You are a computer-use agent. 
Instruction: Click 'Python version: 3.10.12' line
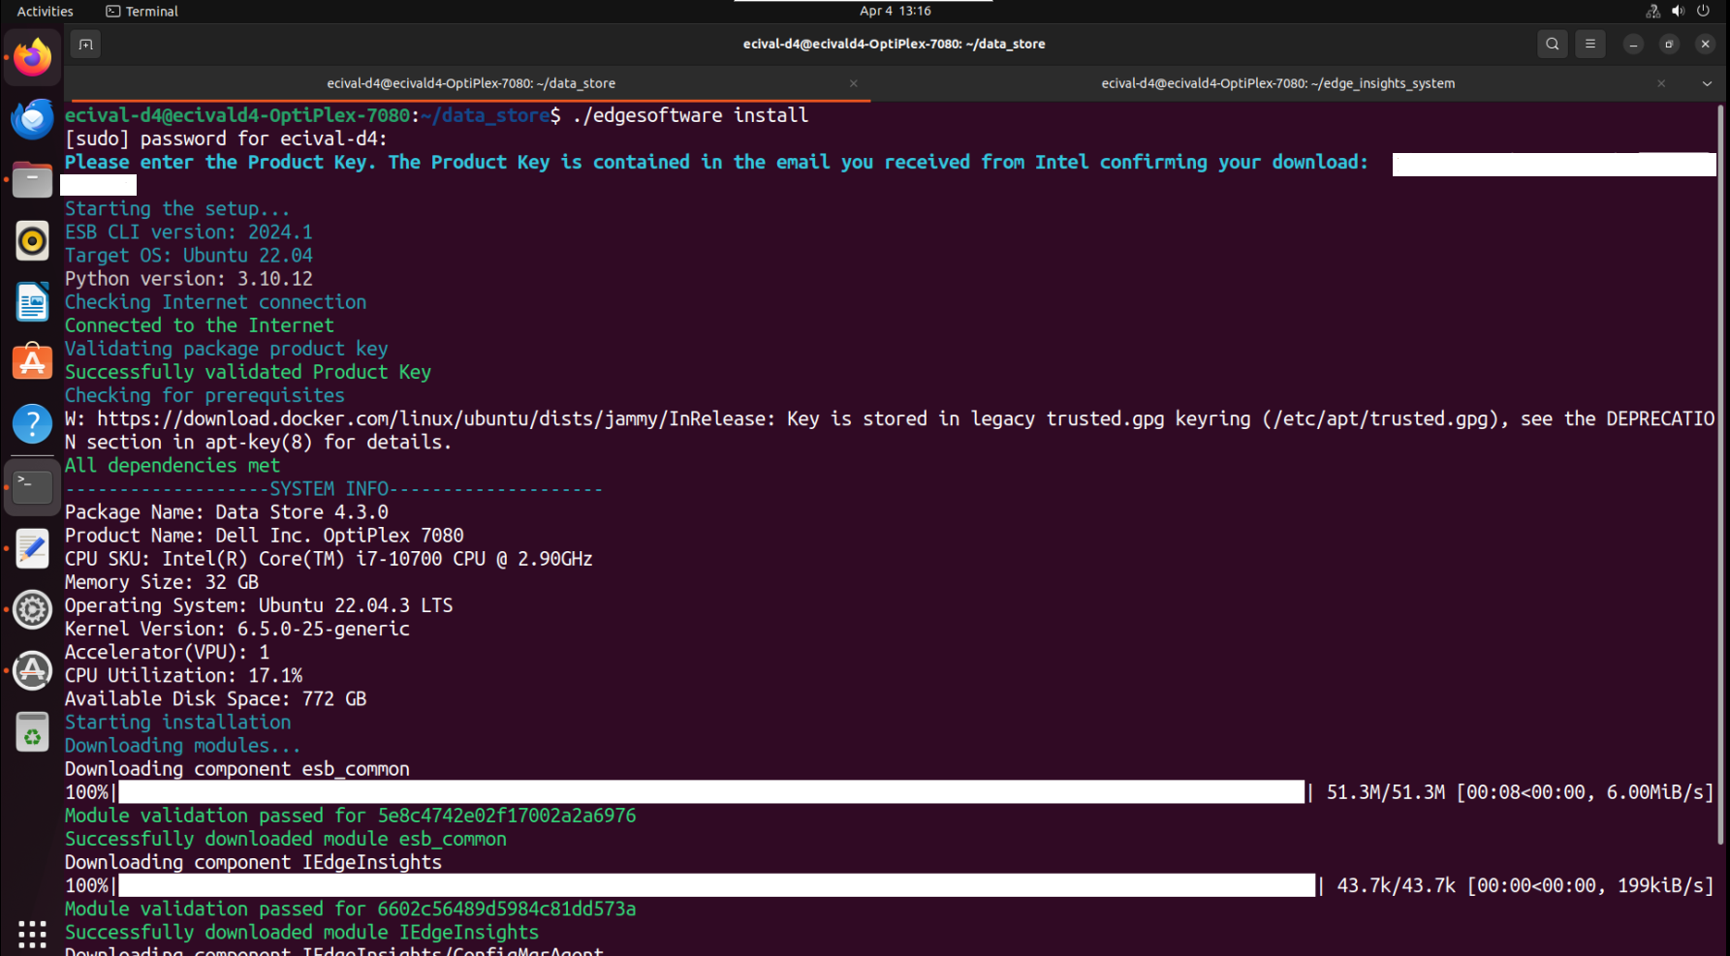[x=189, y=278]
